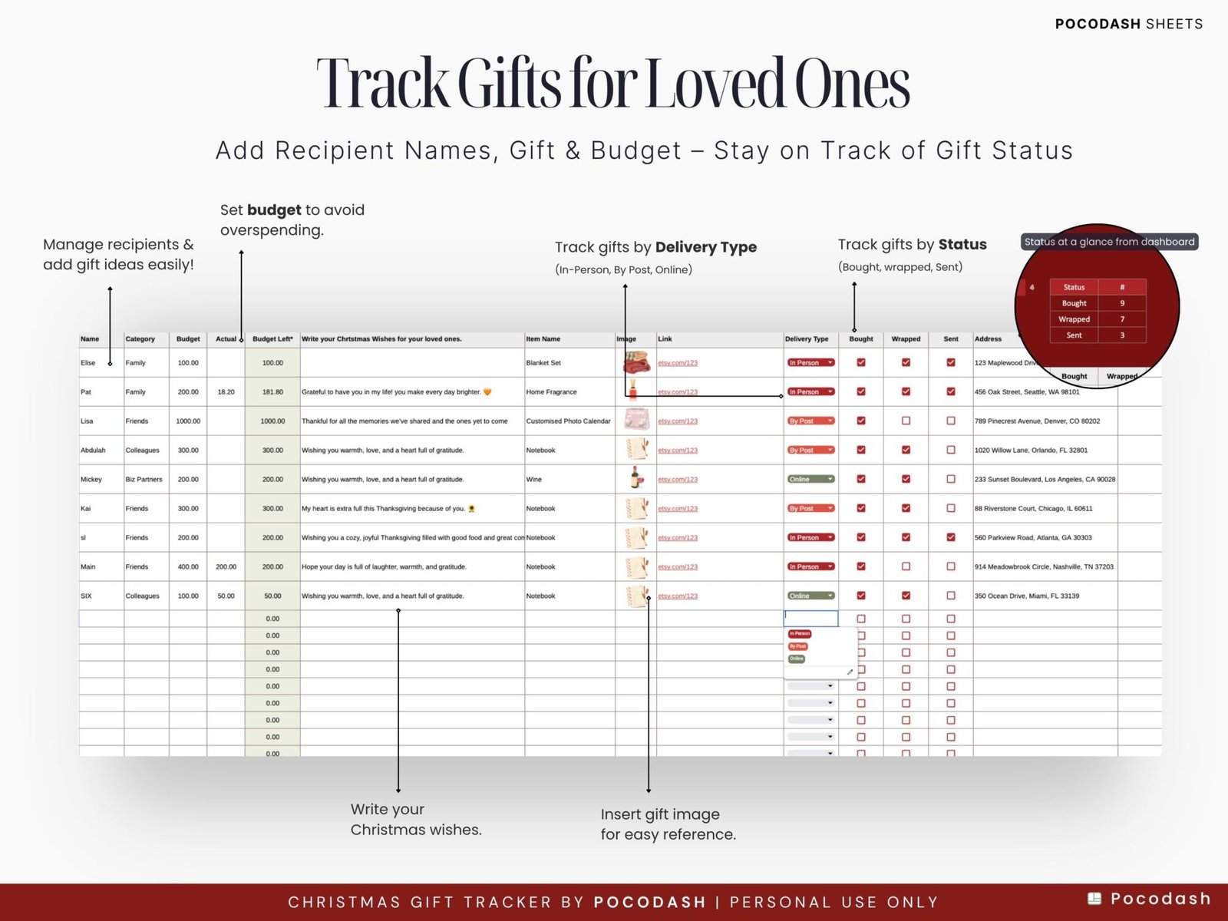This screenshot has height=921, width=1228.
Task: Click the orange heart emoji in Pat's wishes
Action: coord(487,392)
